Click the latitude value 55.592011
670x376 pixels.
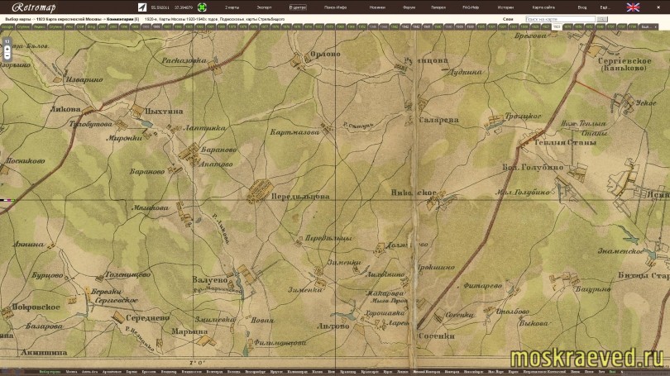pyautogui.click(x=160, y=7)
